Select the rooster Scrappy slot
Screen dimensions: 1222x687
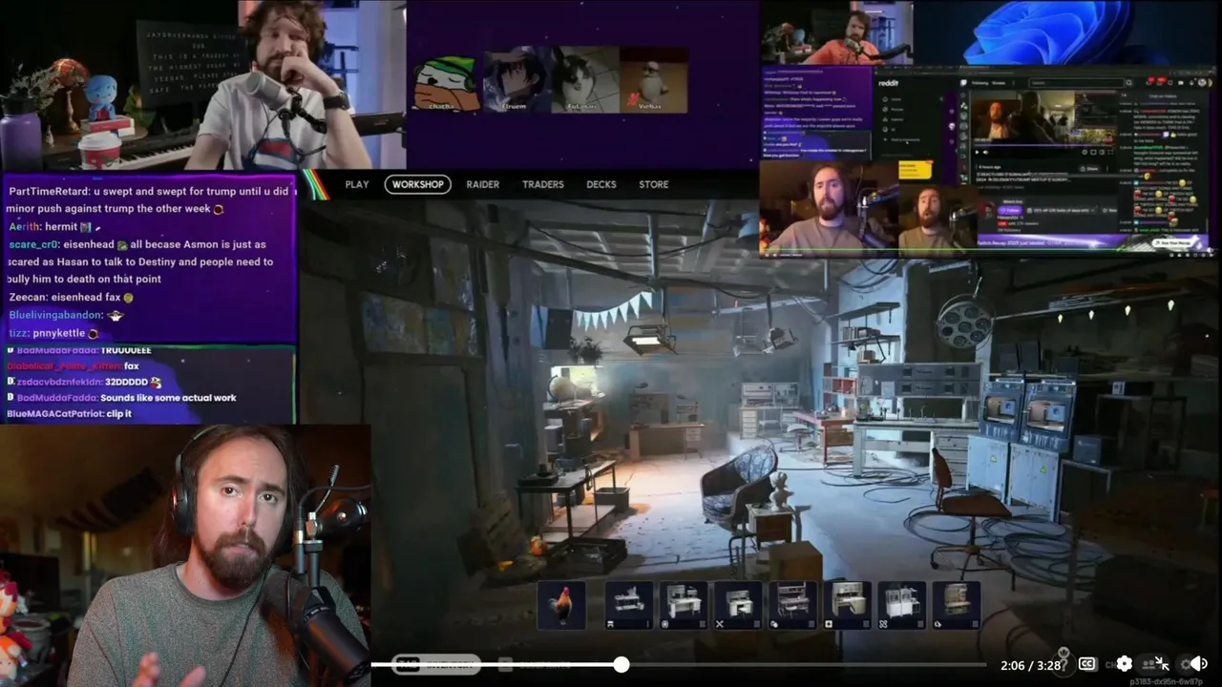[561, 605]
